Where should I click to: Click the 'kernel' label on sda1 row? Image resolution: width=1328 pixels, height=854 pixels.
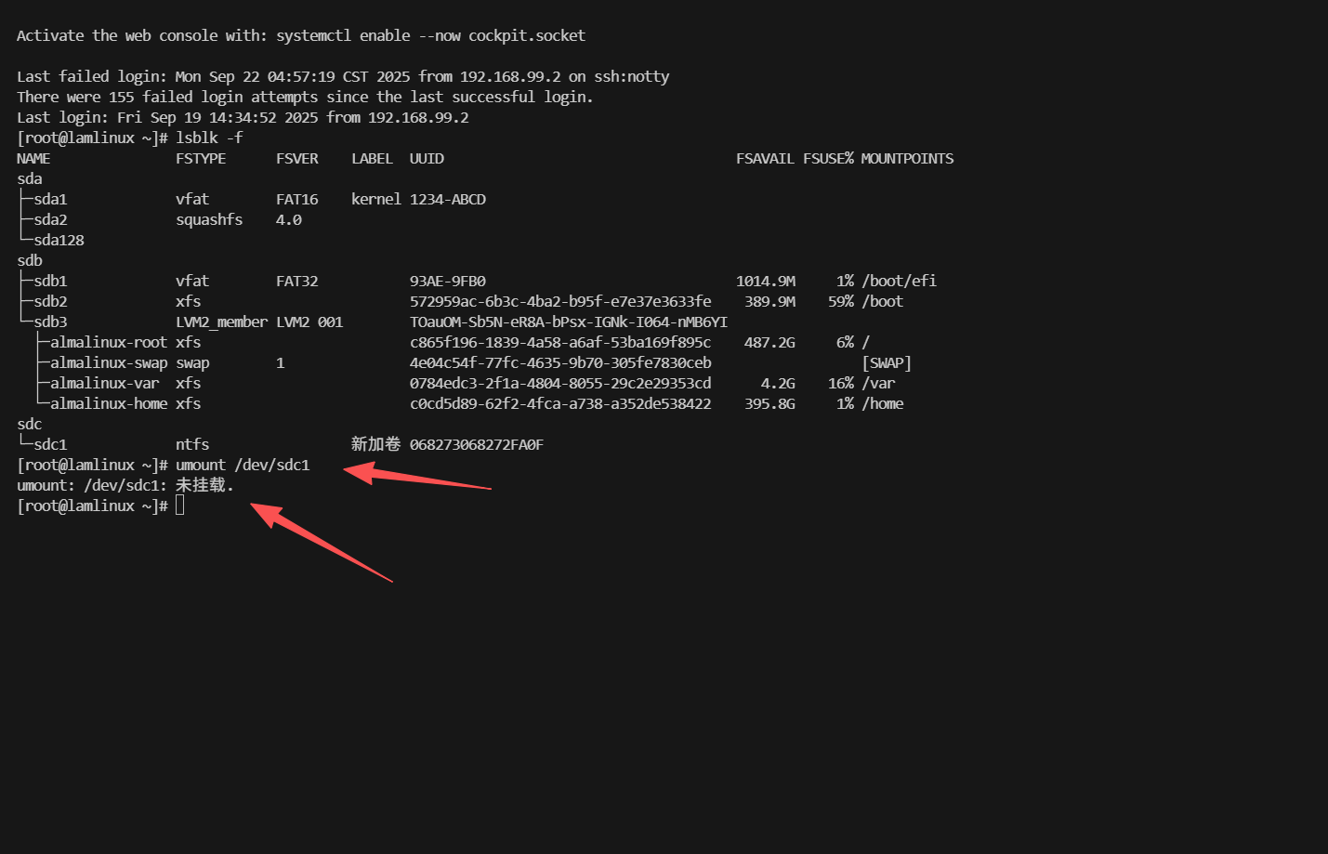click(x=375, y=199)
